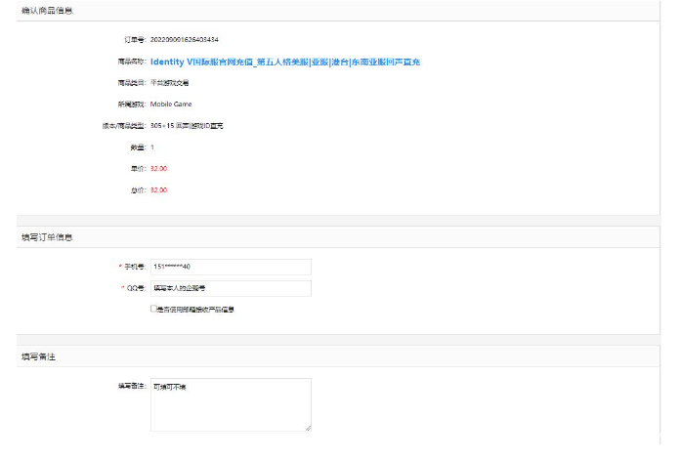Open the Identity V top-up product link
The image size is (680, 460).
click(284, 62)
